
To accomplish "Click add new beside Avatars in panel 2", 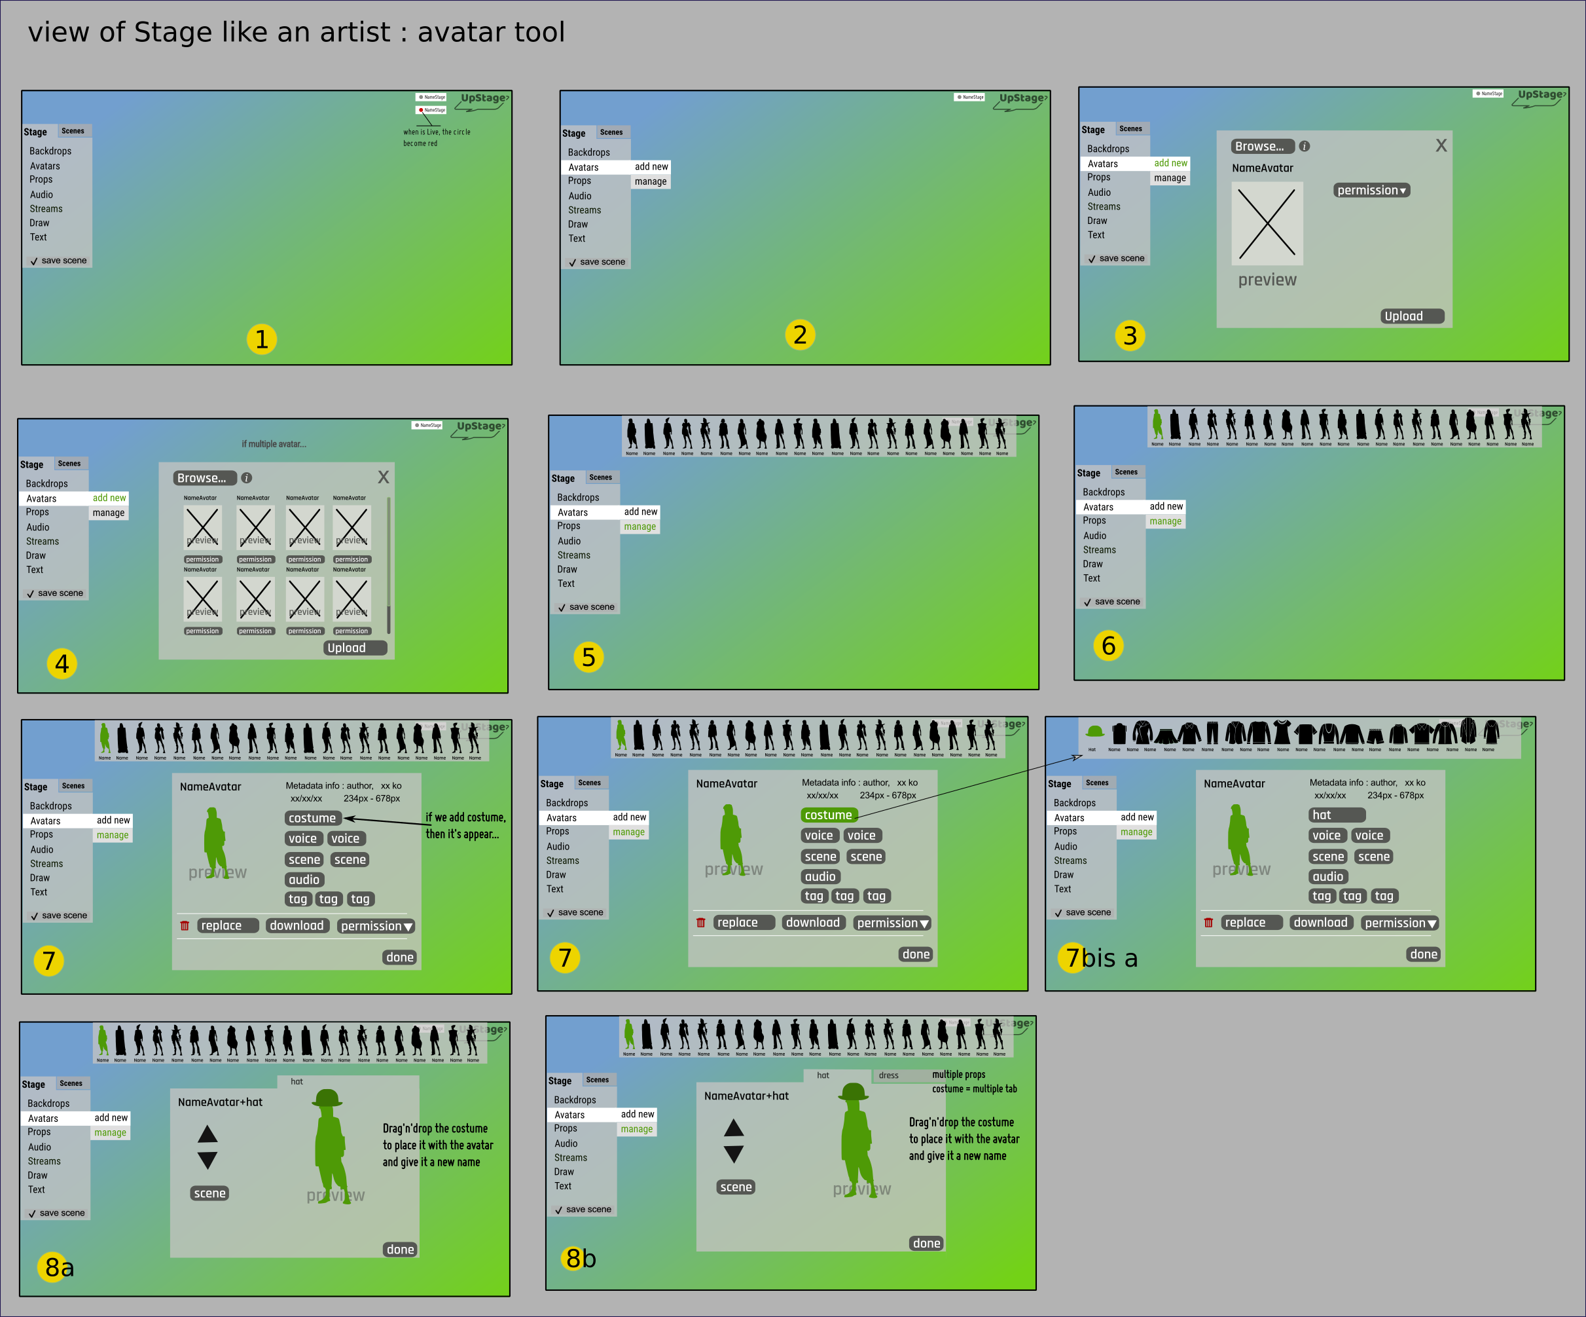I will (x=651, y=167).
